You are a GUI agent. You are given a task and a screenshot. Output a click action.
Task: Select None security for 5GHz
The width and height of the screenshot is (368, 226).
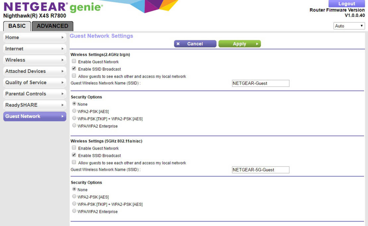(x=74, y=189)
